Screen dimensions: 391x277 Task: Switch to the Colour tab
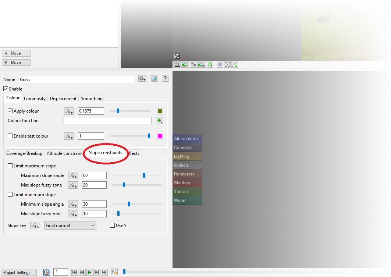point(13,98)
